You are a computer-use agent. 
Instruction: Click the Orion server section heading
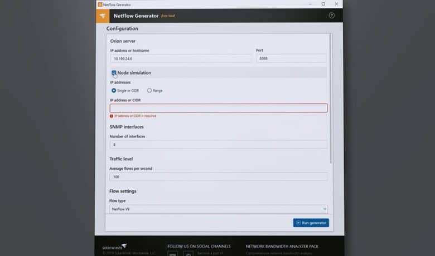[123, 41]
